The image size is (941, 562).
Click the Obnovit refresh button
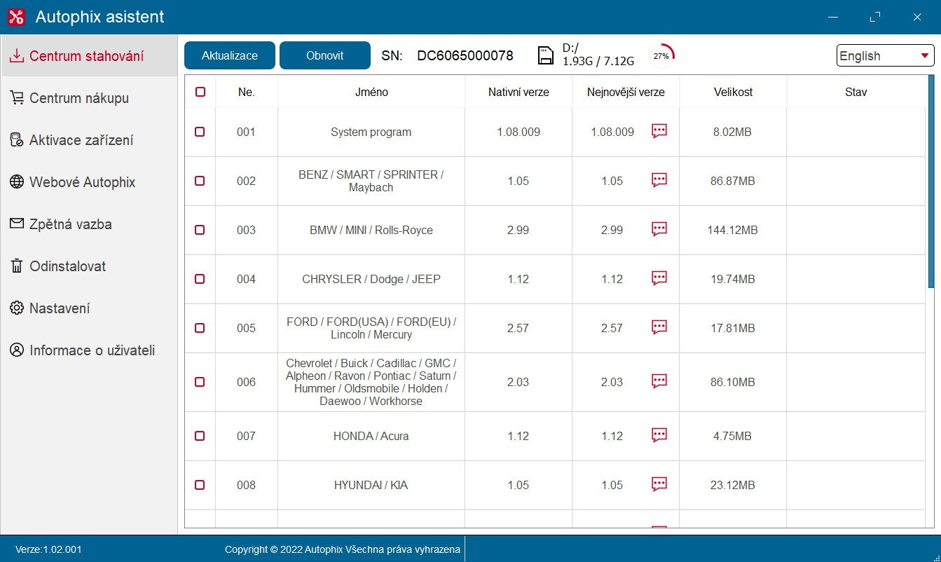(324, 55)
